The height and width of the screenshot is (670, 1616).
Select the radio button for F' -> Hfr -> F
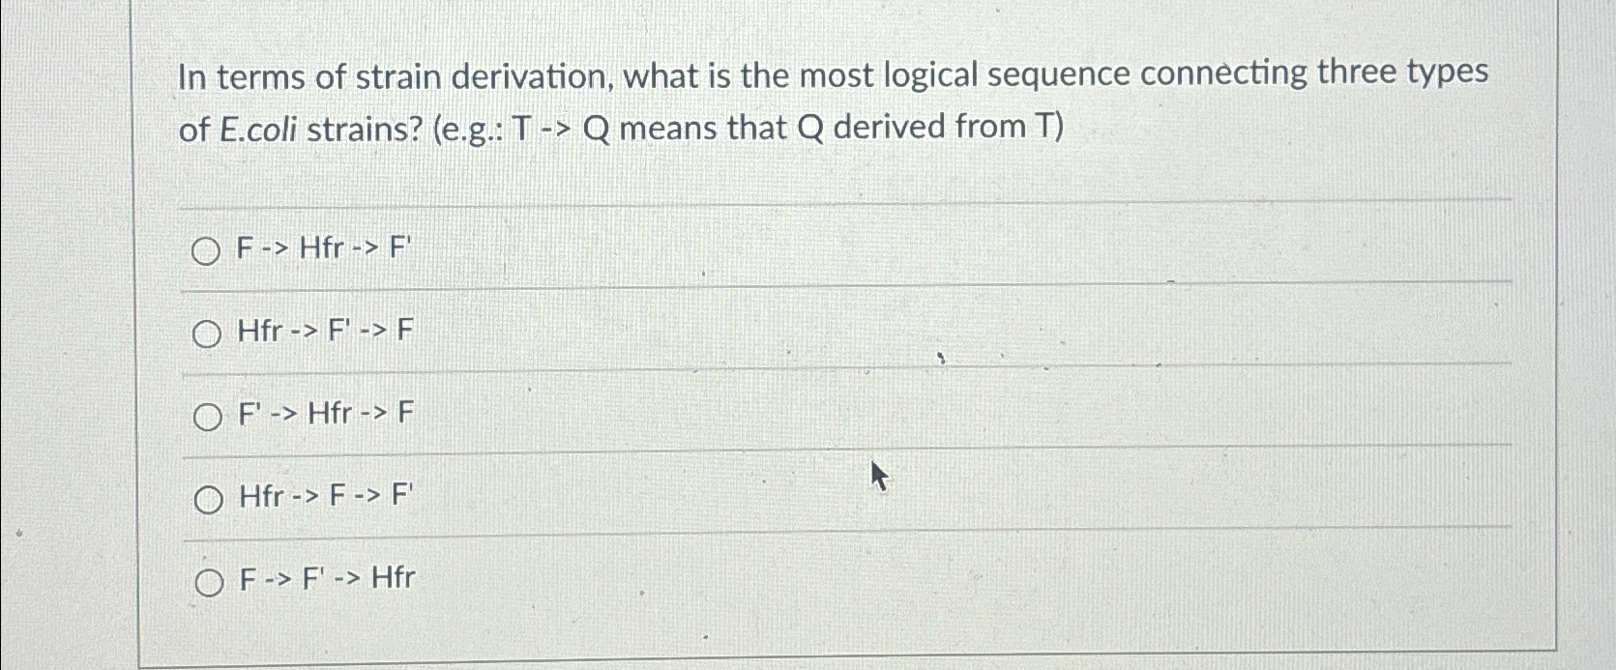coord(207,416)
